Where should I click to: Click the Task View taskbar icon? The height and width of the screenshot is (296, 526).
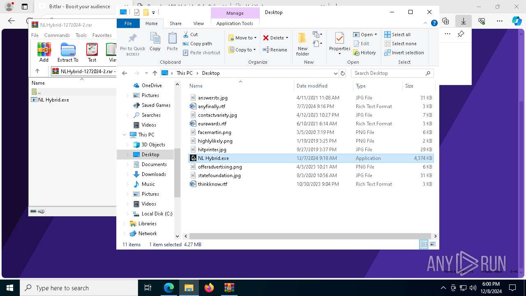[x=148, y=288]
